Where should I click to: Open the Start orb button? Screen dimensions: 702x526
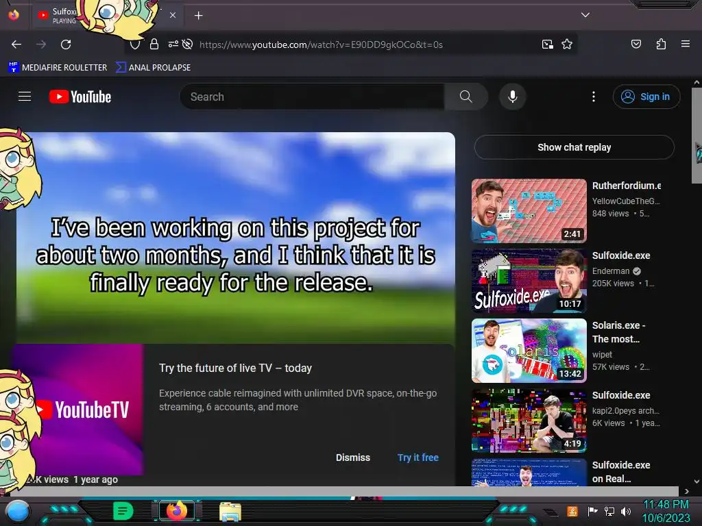18,511
